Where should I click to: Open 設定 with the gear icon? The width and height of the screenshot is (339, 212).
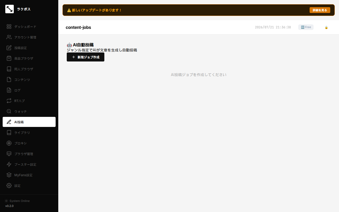[x=29, y=185]
